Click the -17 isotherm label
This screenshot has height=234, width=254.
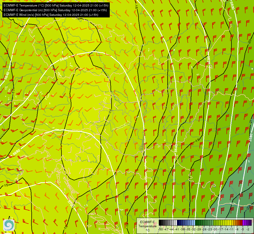tap(13, 92)
